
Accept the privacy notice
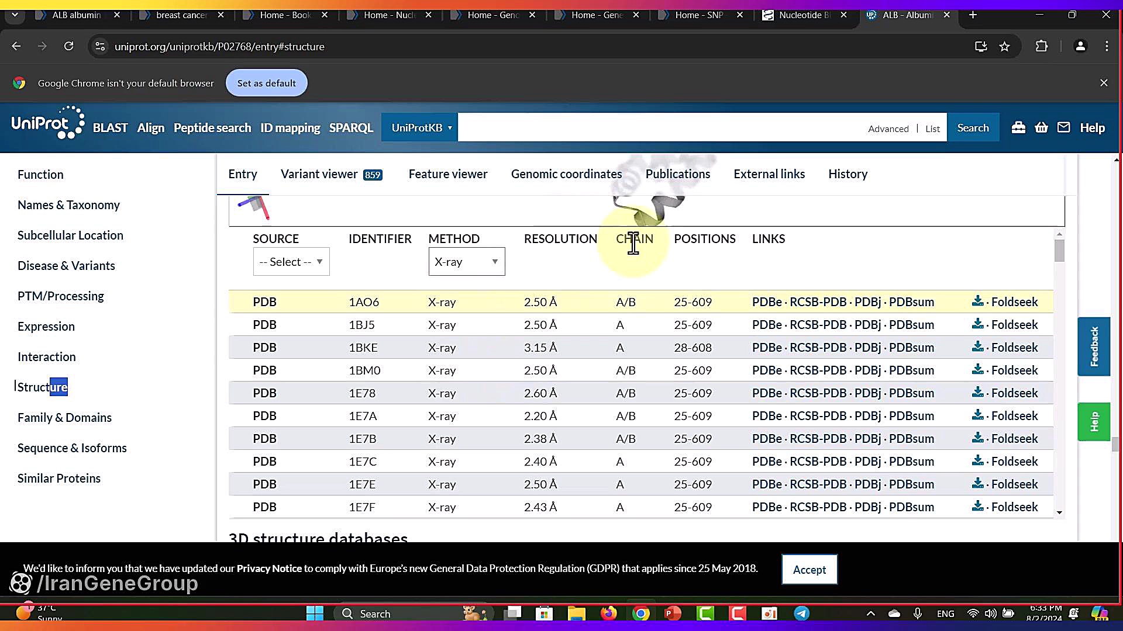click(x=809, y=570)
